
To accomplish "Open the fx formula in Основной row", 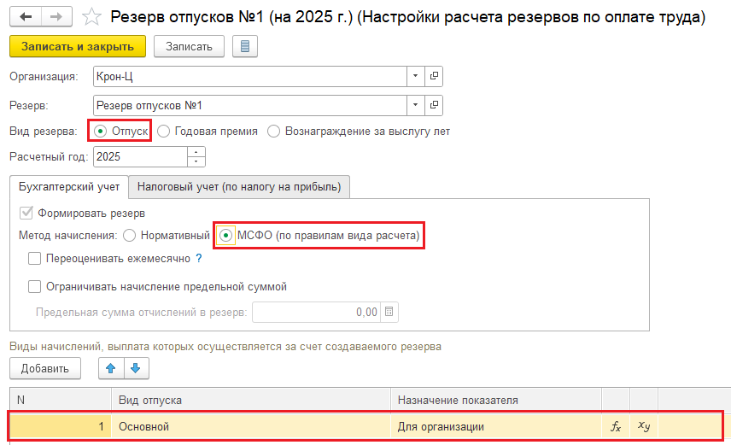I will (616, 426).
